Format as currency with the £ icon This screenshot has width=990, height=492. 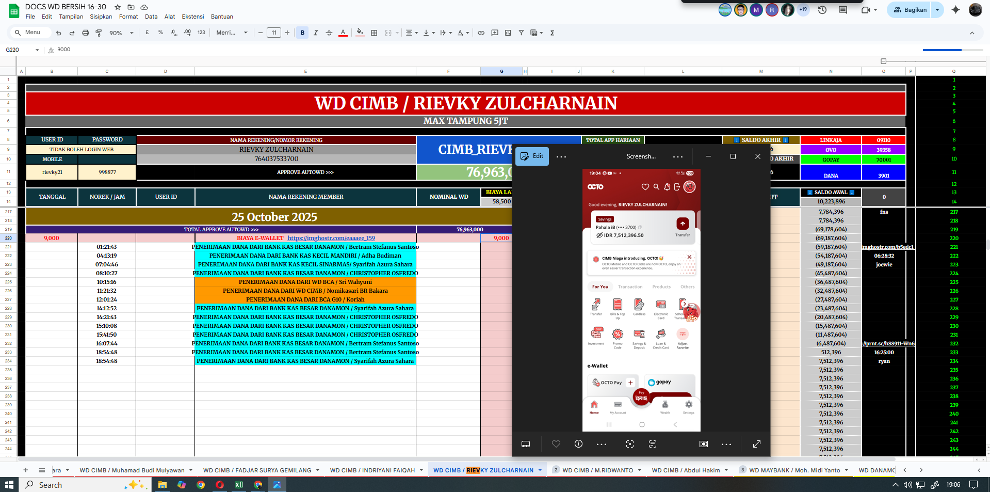(147, 33)
